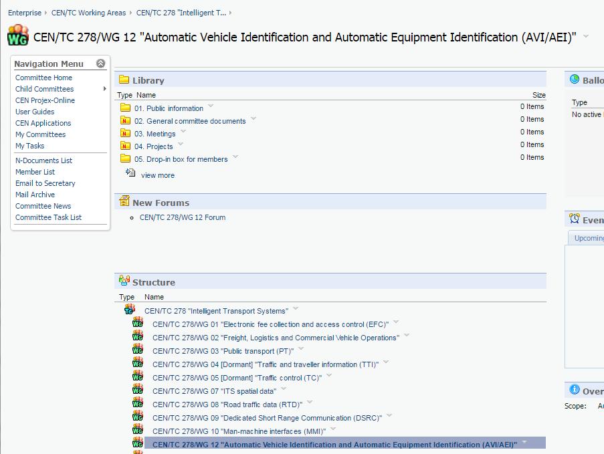This screenshot has width=604, height=454.
Task: Open the dropdown arrow next to the page title
Action: coord(586,36)
